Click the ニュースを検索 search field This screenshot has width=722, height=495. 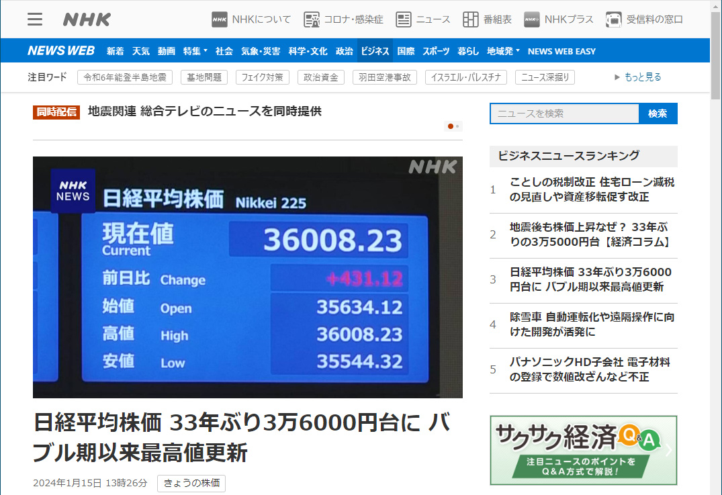564,114
